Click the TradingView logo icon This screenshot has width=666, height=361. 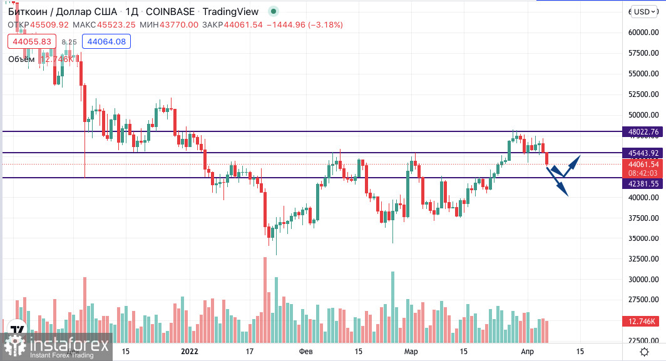[x=17, y=330]
